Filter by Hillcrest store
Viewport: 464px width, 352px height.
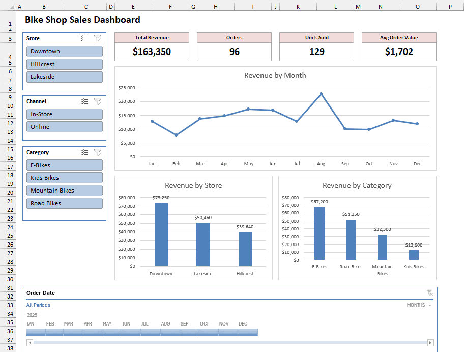point(65,64)
